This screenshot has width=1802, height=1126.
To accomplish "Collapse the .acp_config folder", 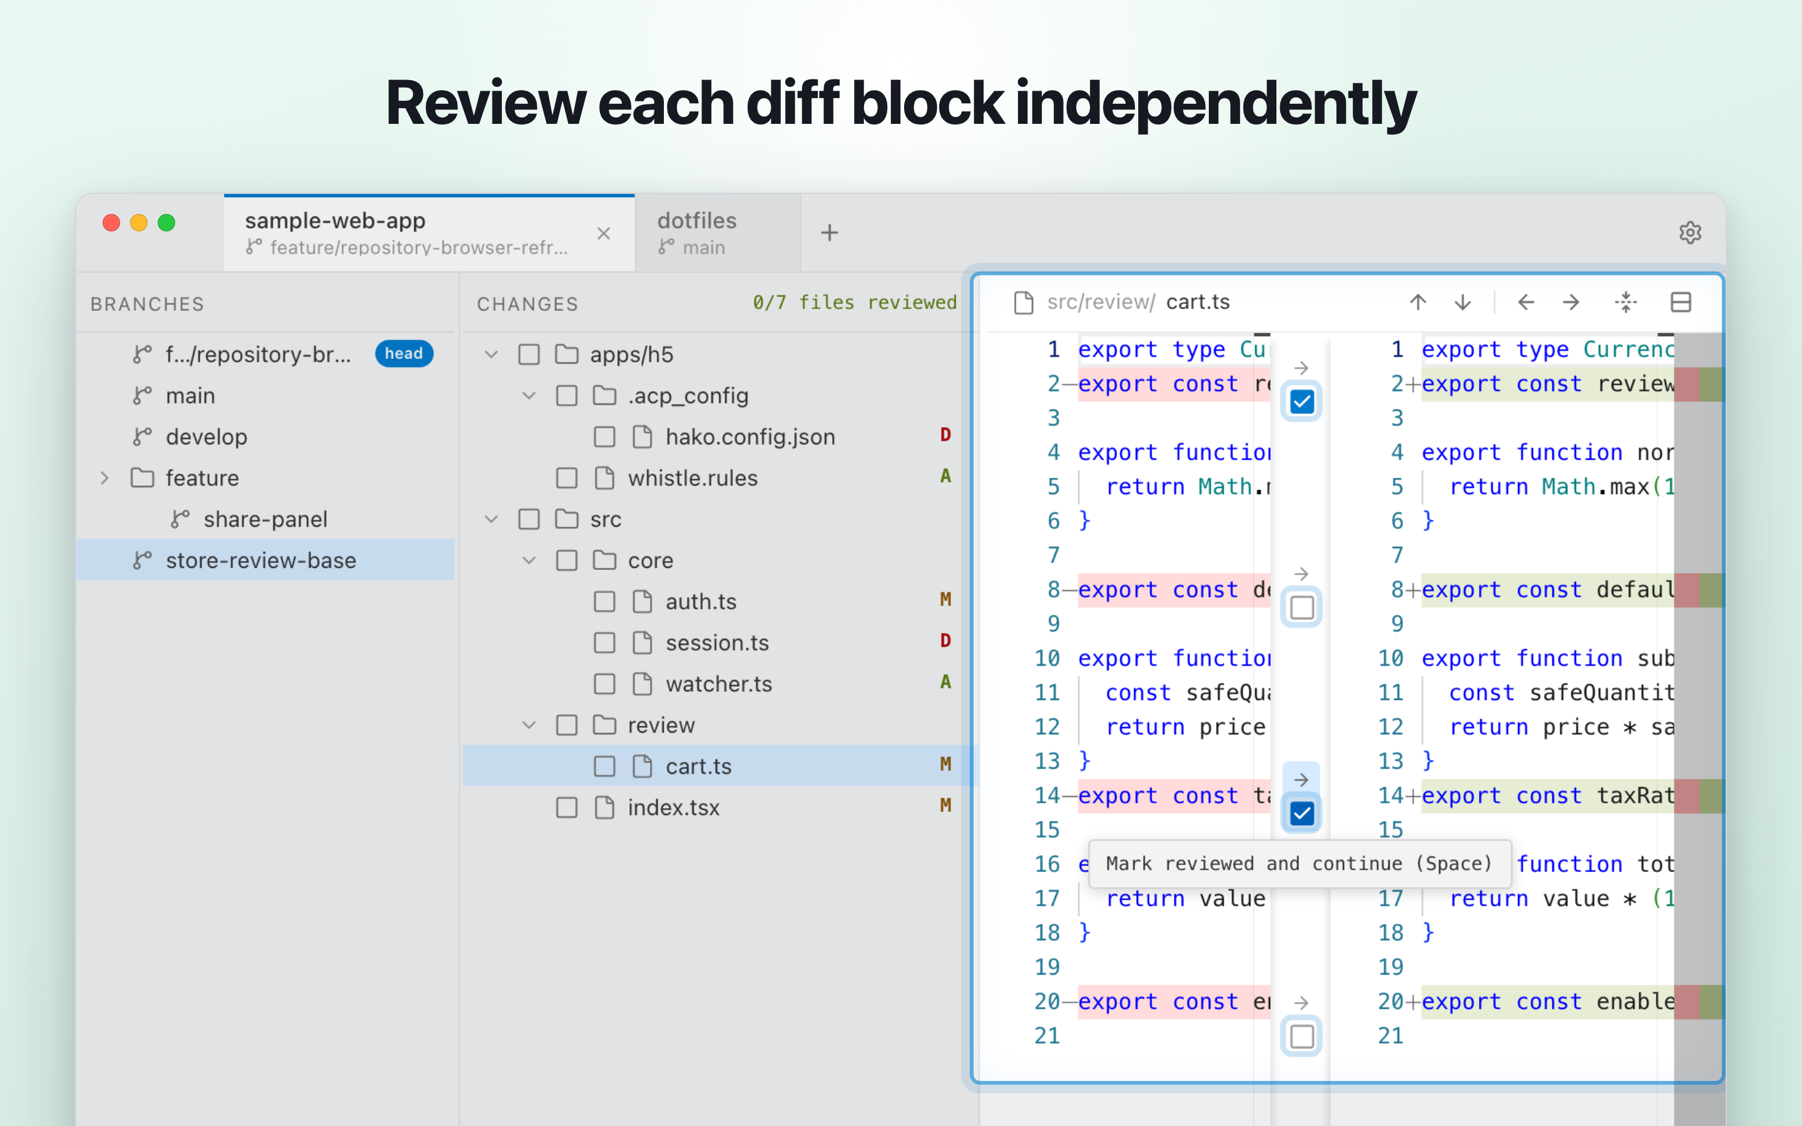I will pos(529,395).
